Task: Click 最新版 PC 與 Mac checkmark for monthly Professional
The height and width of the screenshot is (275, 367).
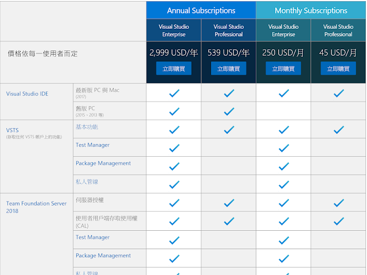Action: (x=339, y=93)
